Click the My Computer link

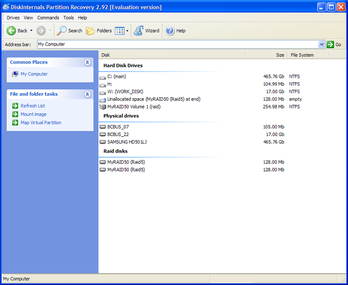coord(34,74)
